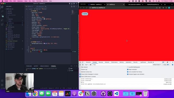
Task: Collapse the webflow-js root folder
Action: click(9, 9)
